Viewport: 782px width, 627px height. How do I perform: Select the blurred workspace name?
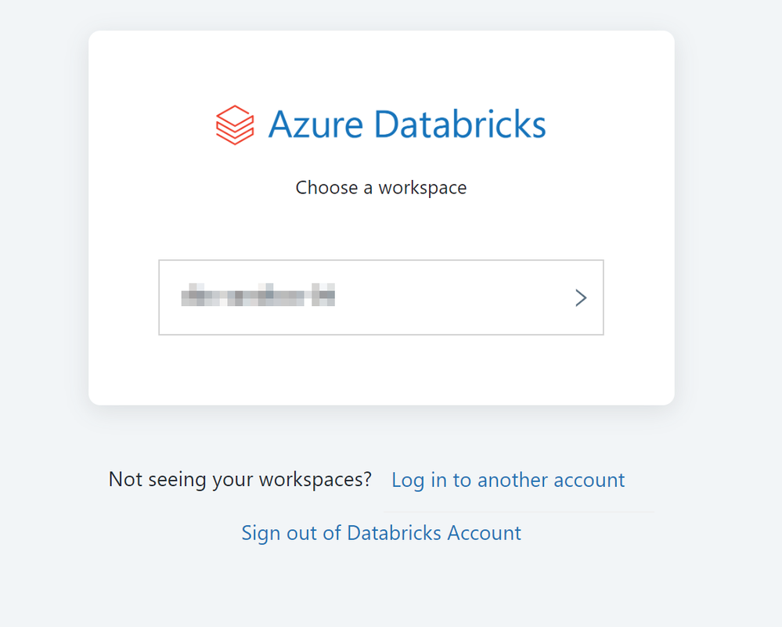[258, 297]
